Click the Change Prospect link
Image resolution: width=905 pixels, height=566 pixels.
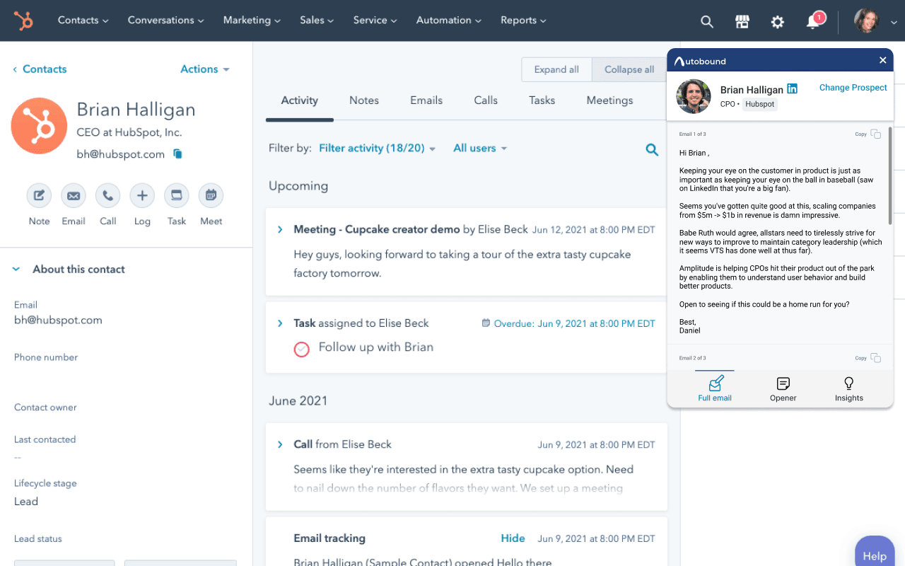pos(853,87)
